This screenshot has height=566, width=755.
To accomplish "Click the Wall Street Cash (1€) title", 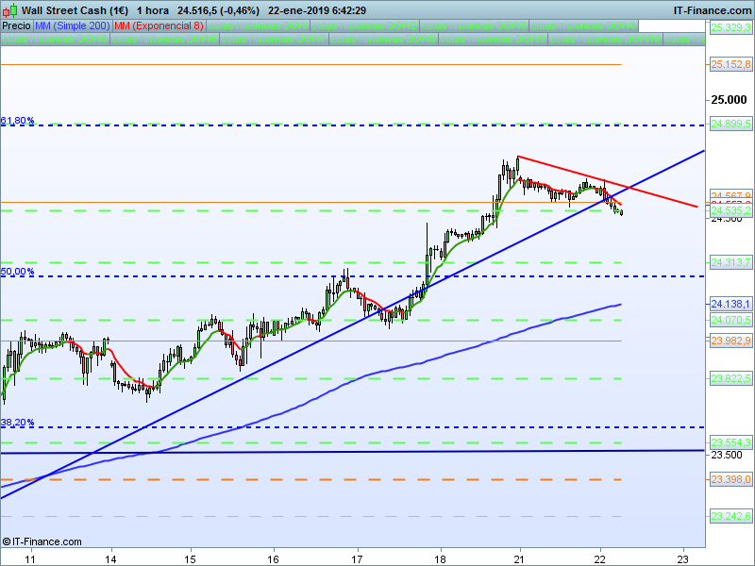I will (x=75, y=10).
